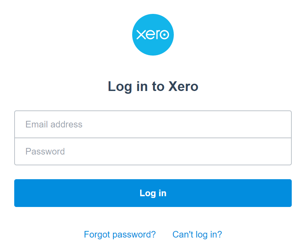
Task: Click the white xero wordmark inside logo
Action: [153, 35]
